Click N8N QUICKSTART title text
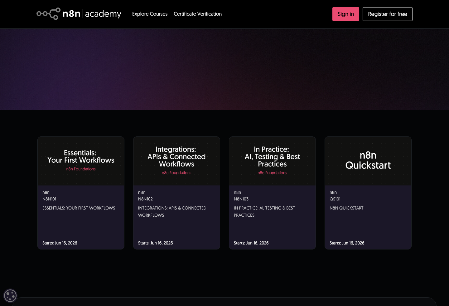 (346, 208)
